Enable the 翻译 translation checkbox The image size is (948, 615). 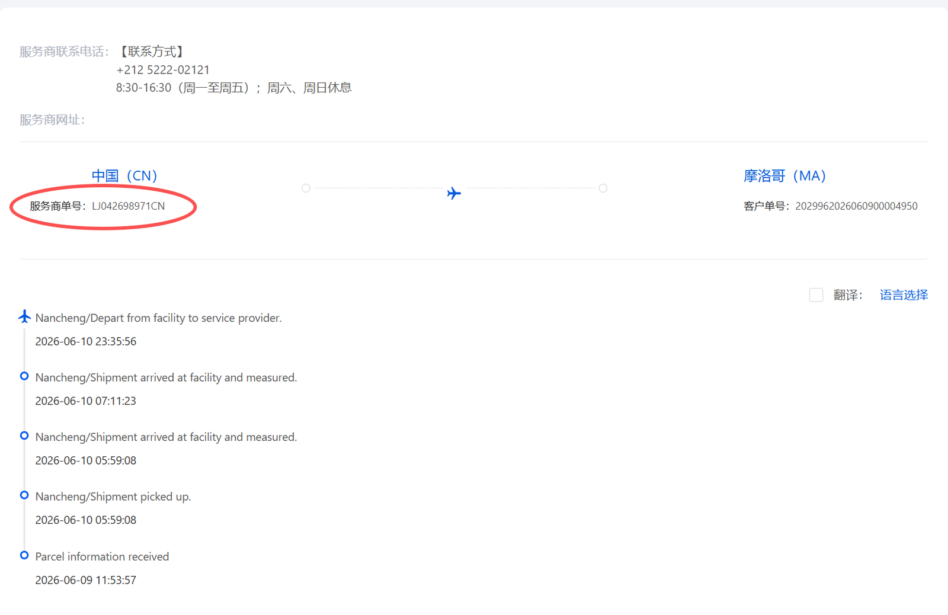point(816,294)
